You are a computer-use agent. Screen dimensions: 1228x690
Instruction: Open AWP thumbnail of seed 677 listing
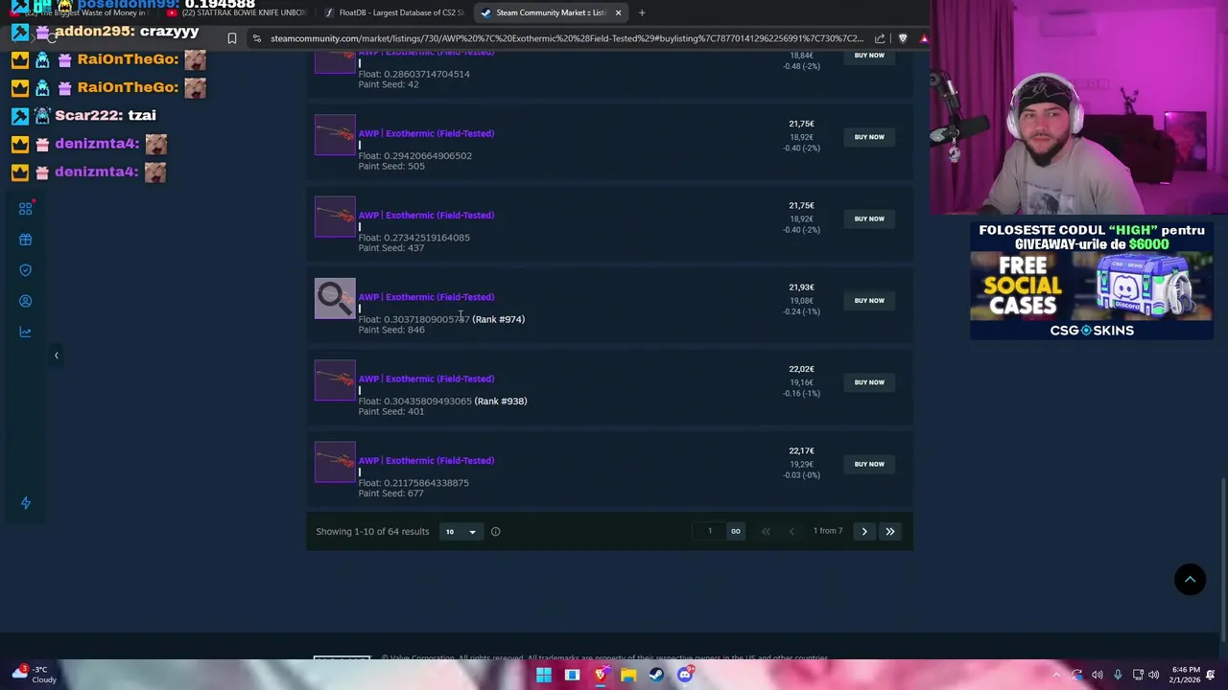point(335,462)
